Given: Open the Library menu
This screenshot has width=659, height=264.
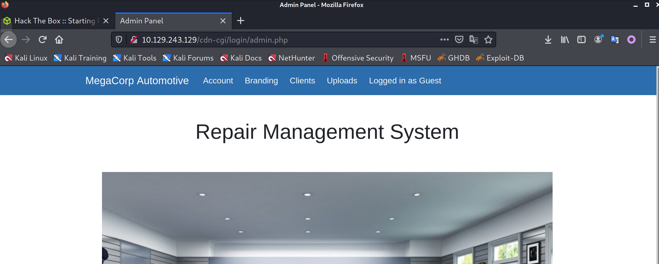Looking at the screenshot, I should pyautogui.click(x=565, y=40).
